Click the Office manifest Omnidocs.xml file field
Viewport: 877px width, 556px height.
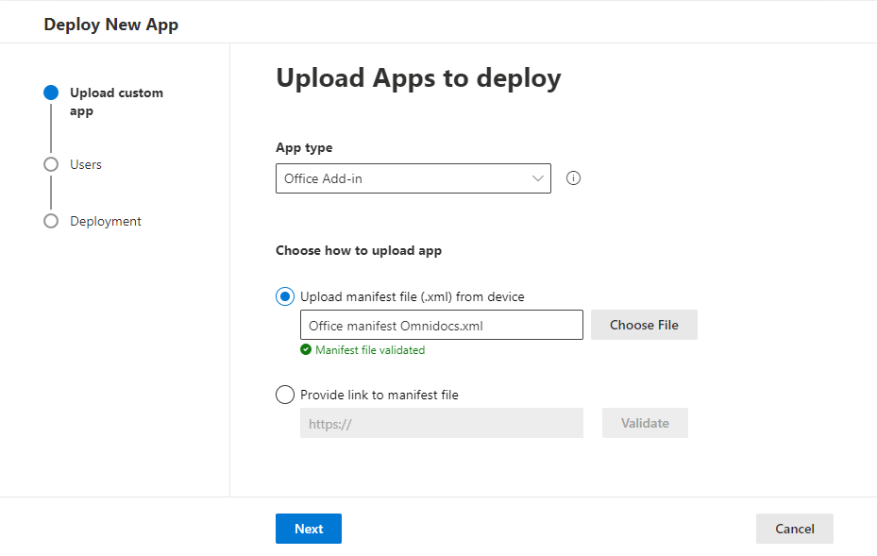click(x=441, y=325)
